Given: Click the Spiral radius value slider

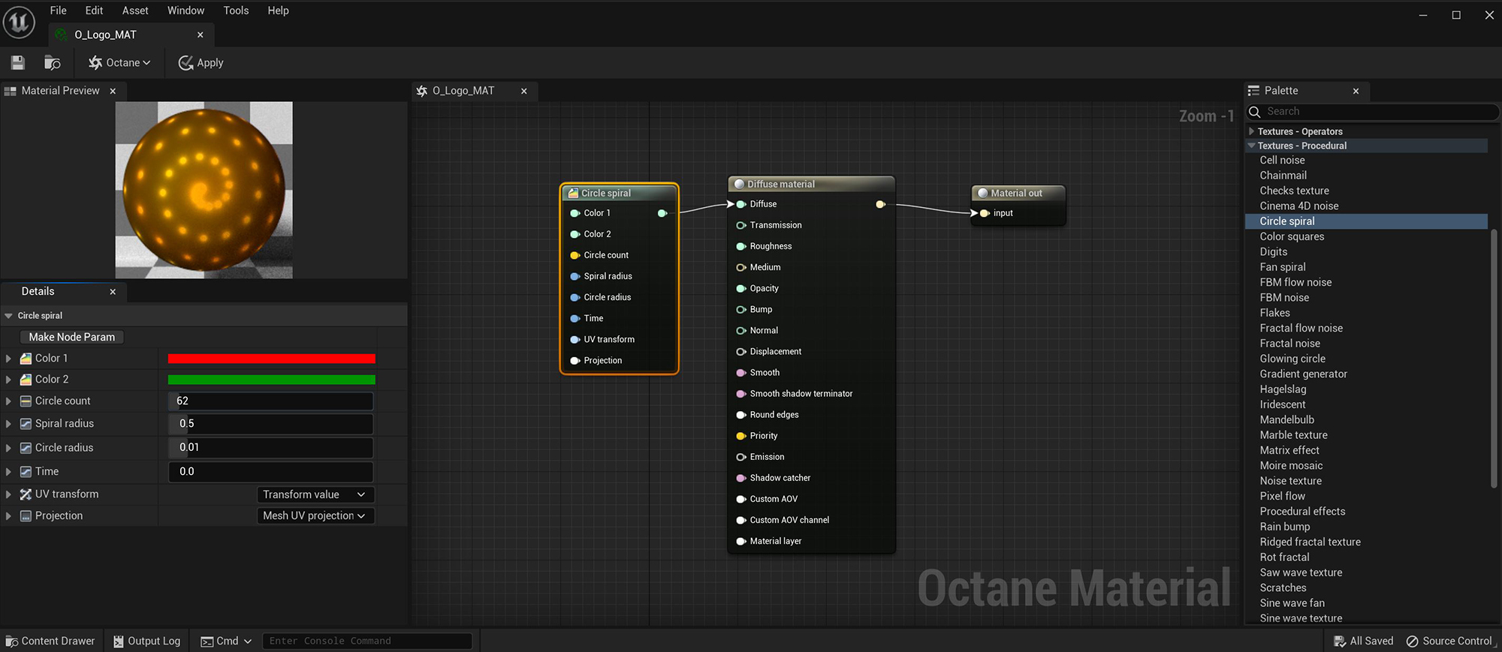Looking at the screenshot, I should tap(270, 424).
